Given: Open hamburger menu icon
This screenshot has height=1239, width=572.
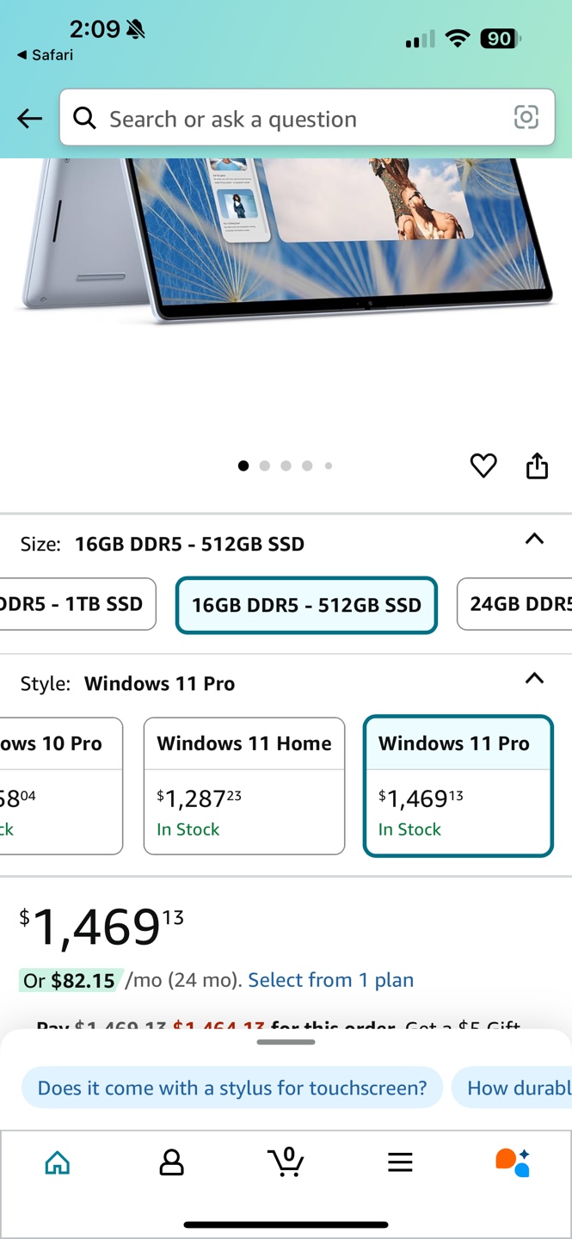Looking at the screenshot, I should click(x=400, y=1162).
